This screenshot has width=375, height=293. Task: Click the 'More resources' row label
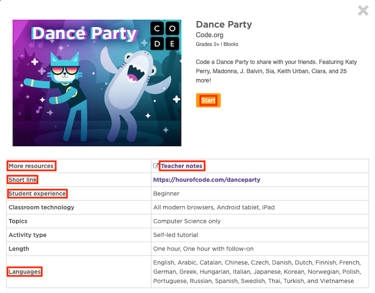(31, 166)
